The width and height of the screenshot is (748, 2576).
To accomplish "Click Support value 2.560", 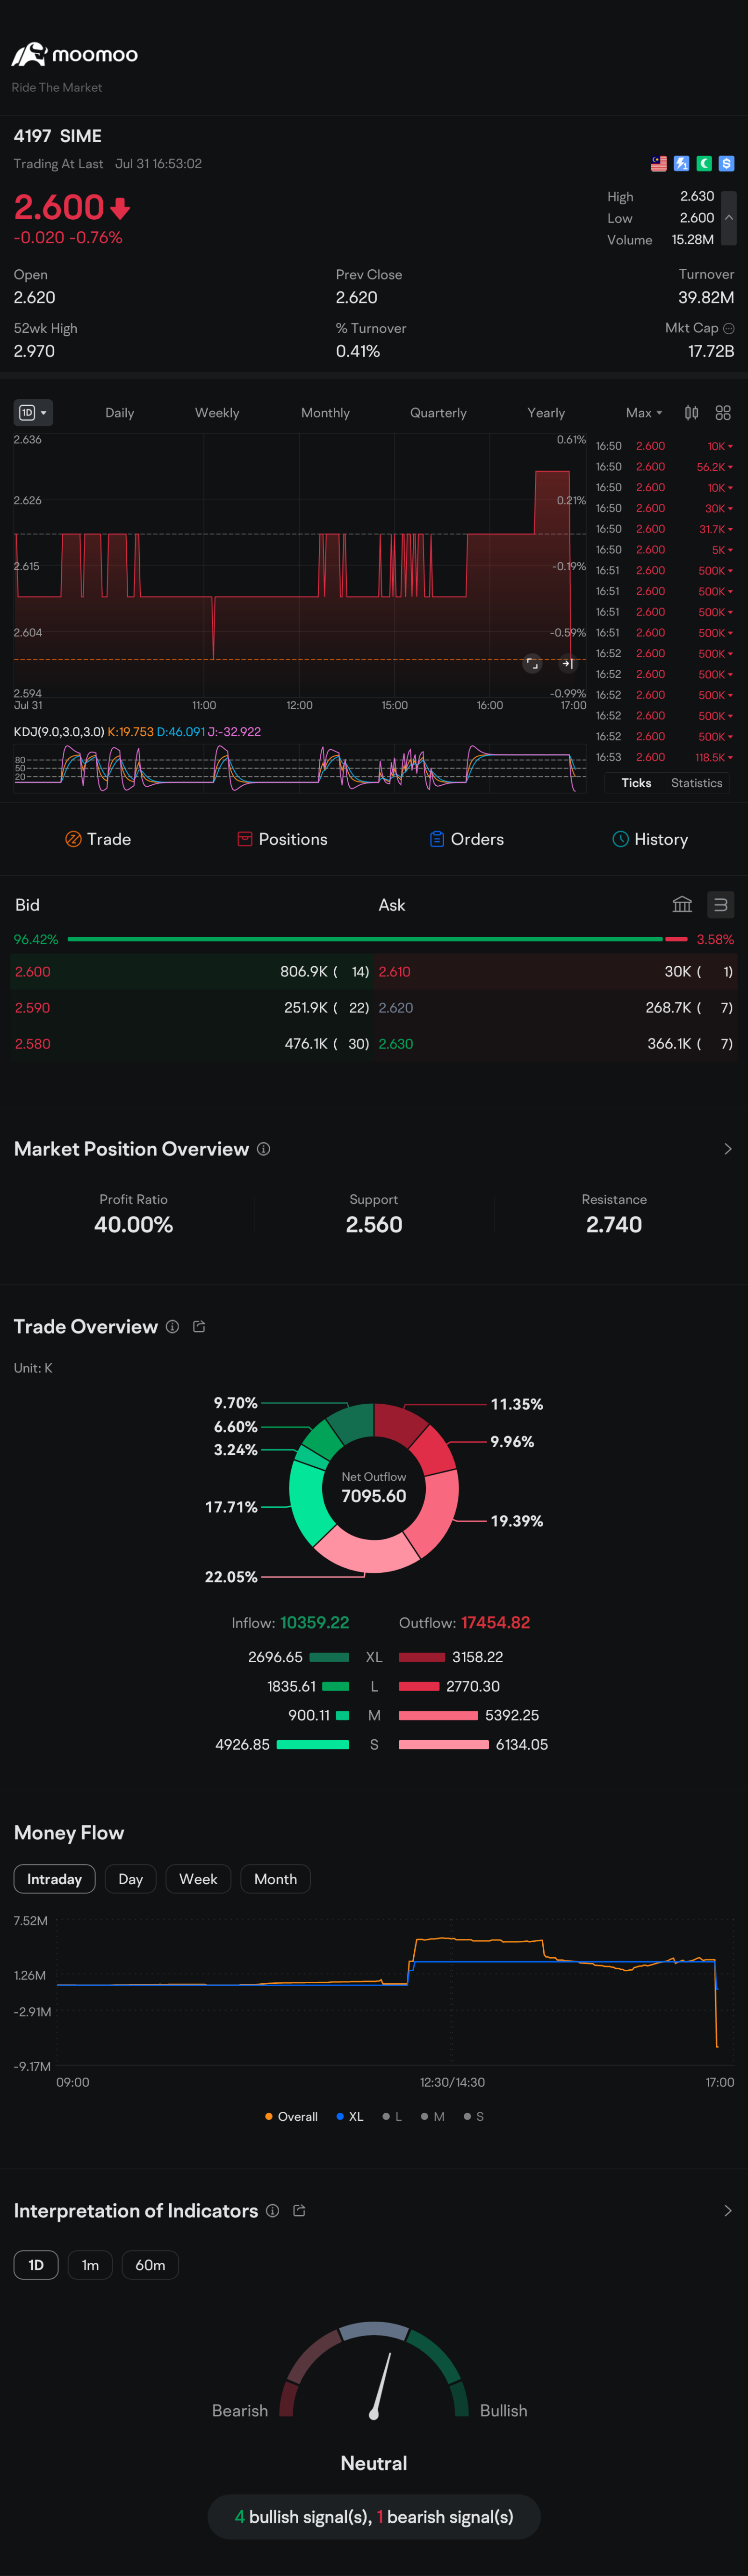I will (374, 1225).
